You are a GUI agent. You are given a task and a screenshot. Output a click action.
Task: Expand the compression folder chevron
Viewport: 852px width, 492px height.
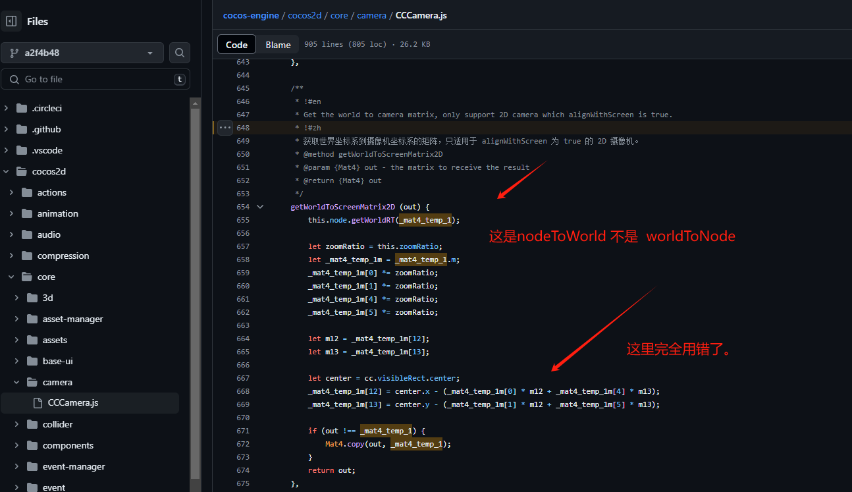[12, 256]
